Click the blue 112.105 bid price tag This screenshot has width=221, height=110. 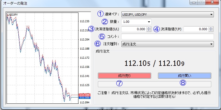(x=83, y=97)
